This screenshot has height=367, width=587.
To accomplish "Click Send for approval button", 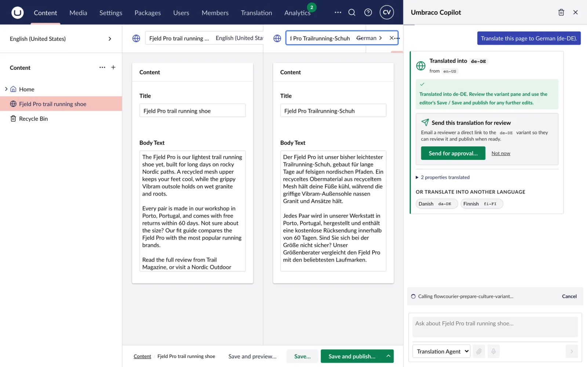I will (x=453, y=153).
